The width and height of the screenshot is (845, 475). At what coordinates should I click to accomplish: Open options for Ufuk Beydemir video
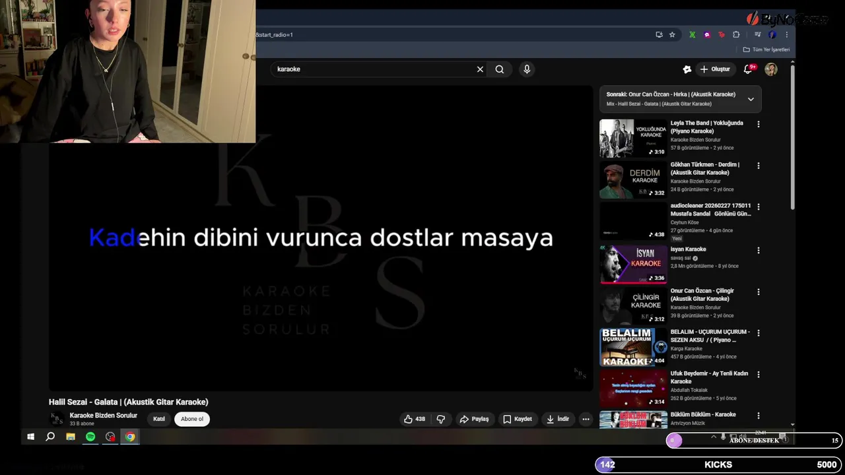click(x=758, y=374)
